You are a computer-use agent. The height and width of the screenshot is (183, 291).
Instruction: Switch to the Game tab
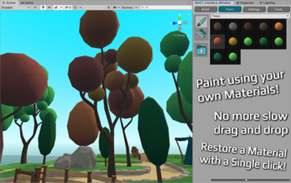coord(27,3)
